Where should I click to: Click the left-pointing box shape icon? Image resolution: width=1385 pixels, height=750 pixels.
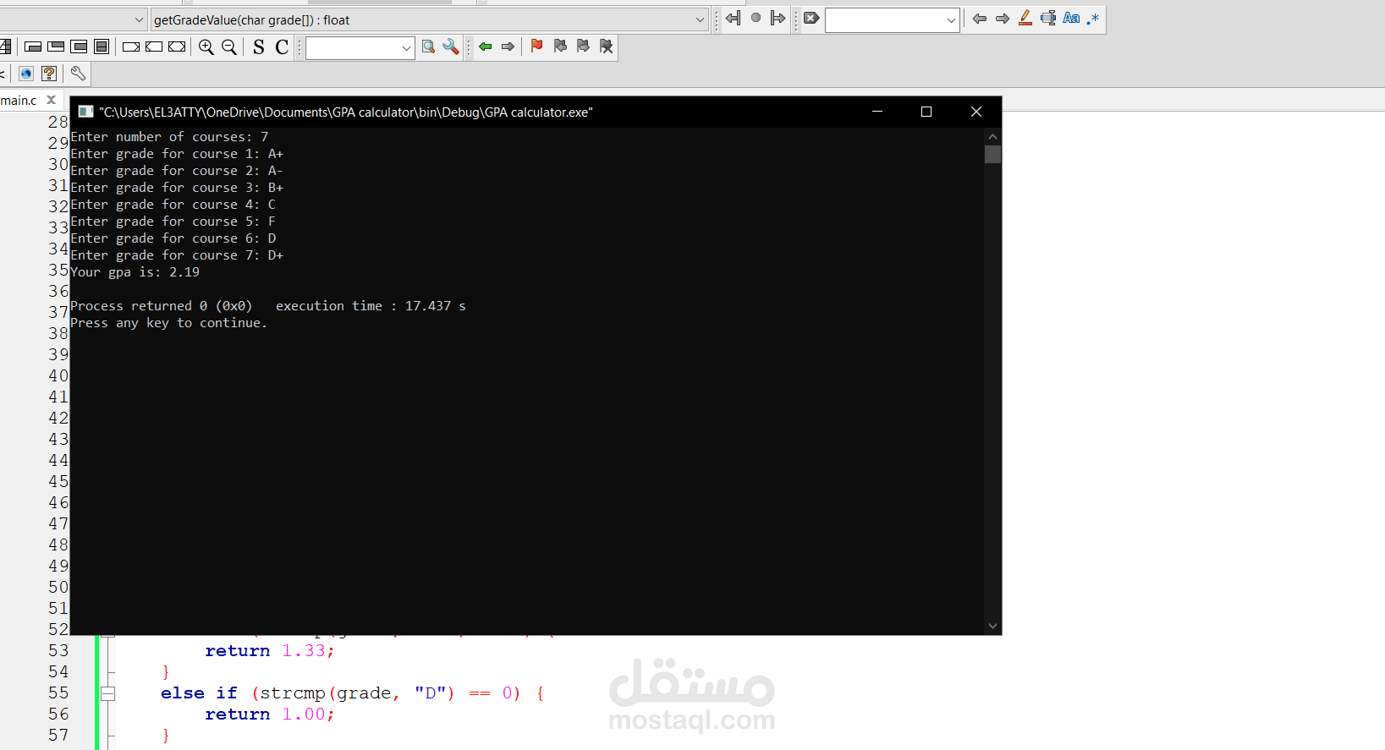pos(154,47)
